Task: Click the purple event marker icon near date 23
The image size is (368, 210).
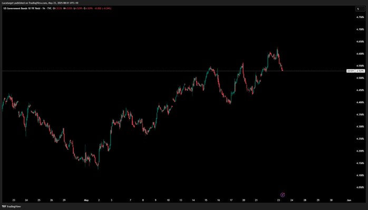Action: [283, 195]
